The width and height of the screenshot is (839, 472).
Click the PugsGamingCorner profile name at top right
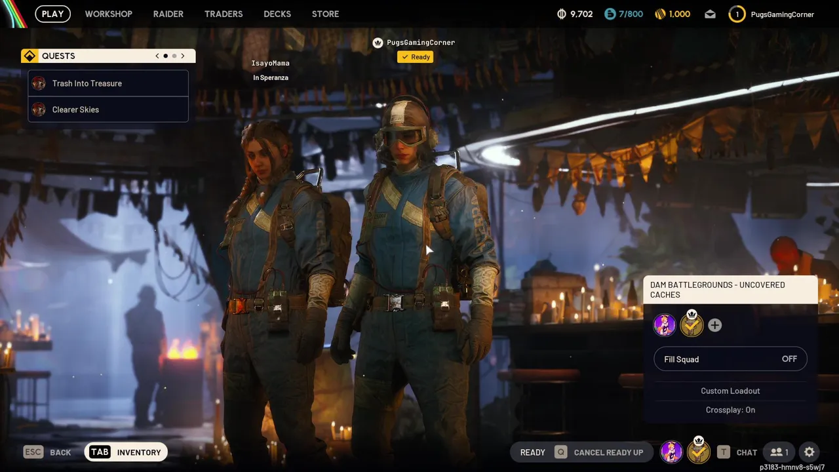click(783, 14)
